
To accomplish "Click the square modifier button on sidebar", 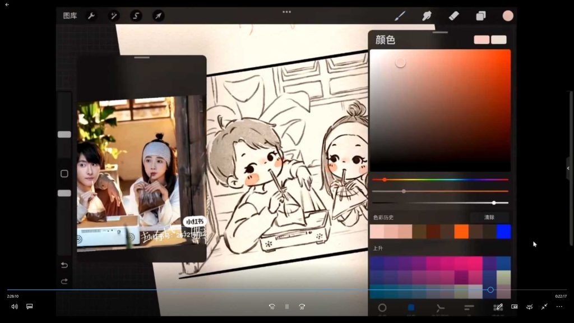I will [64, 174].
